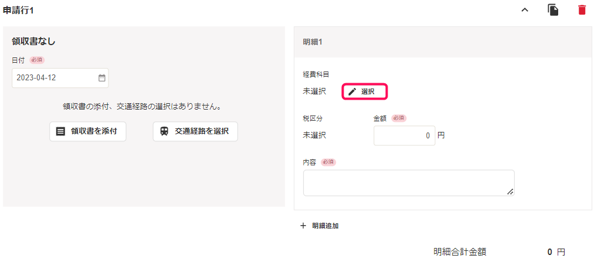Add a new line via 明細追加

click(x=320, y=226)
